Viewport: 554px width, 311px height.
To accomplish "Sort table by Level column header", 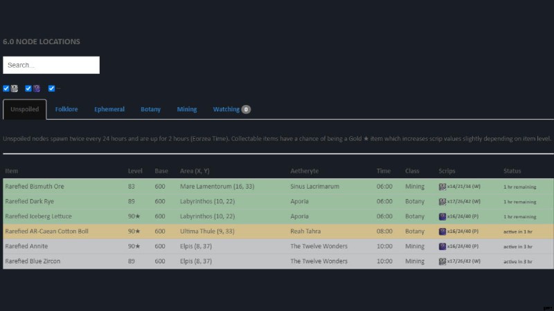I will pyautogui.click(x=135, y=171).
